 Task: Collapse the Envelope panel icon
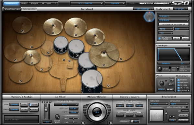click(x=189, y=45)
